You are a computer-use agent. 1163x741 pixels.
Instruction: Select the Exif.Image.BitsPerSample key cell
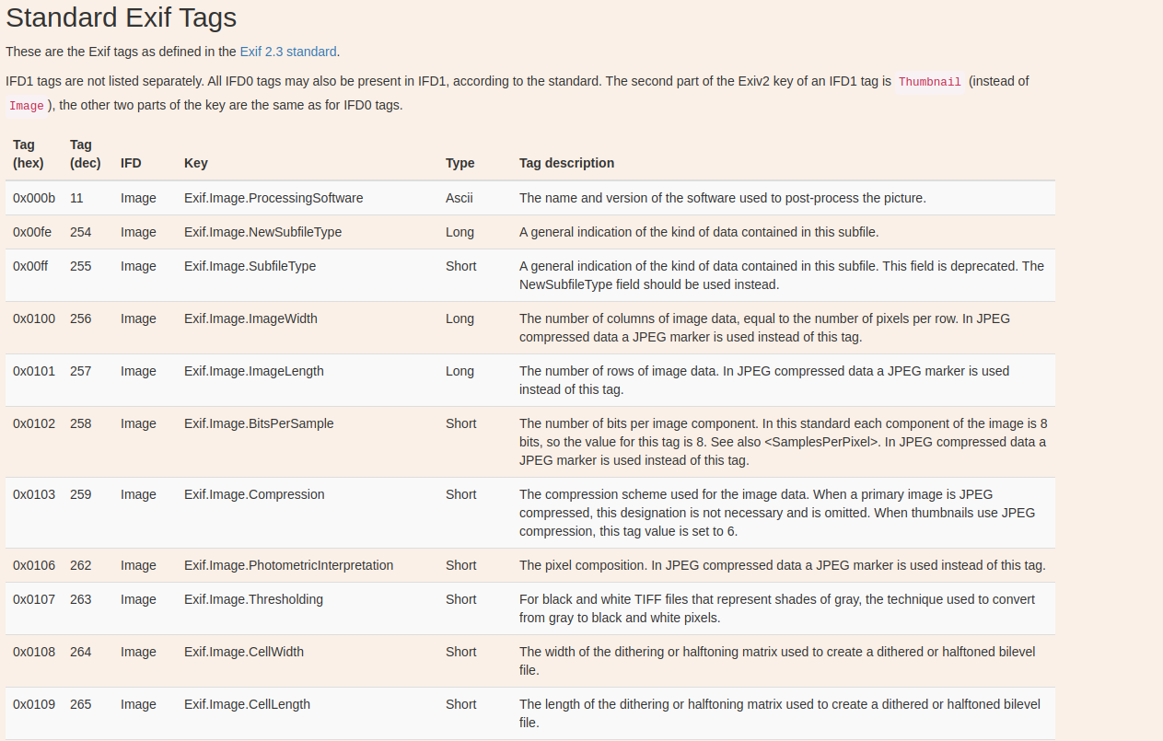click(259, 423)
